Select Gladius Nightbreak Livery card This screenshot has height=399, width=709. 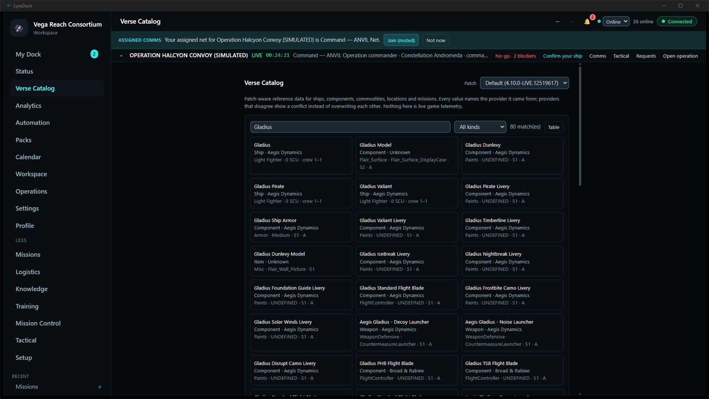click(512, 261)
